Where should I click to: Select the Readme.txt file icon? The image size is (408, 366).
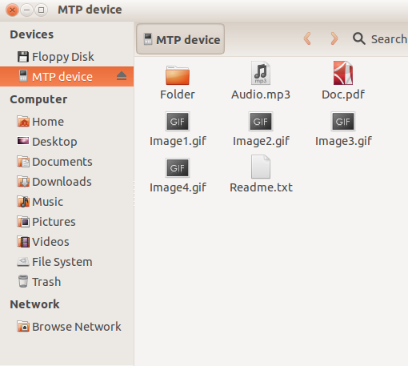[261, 167]
